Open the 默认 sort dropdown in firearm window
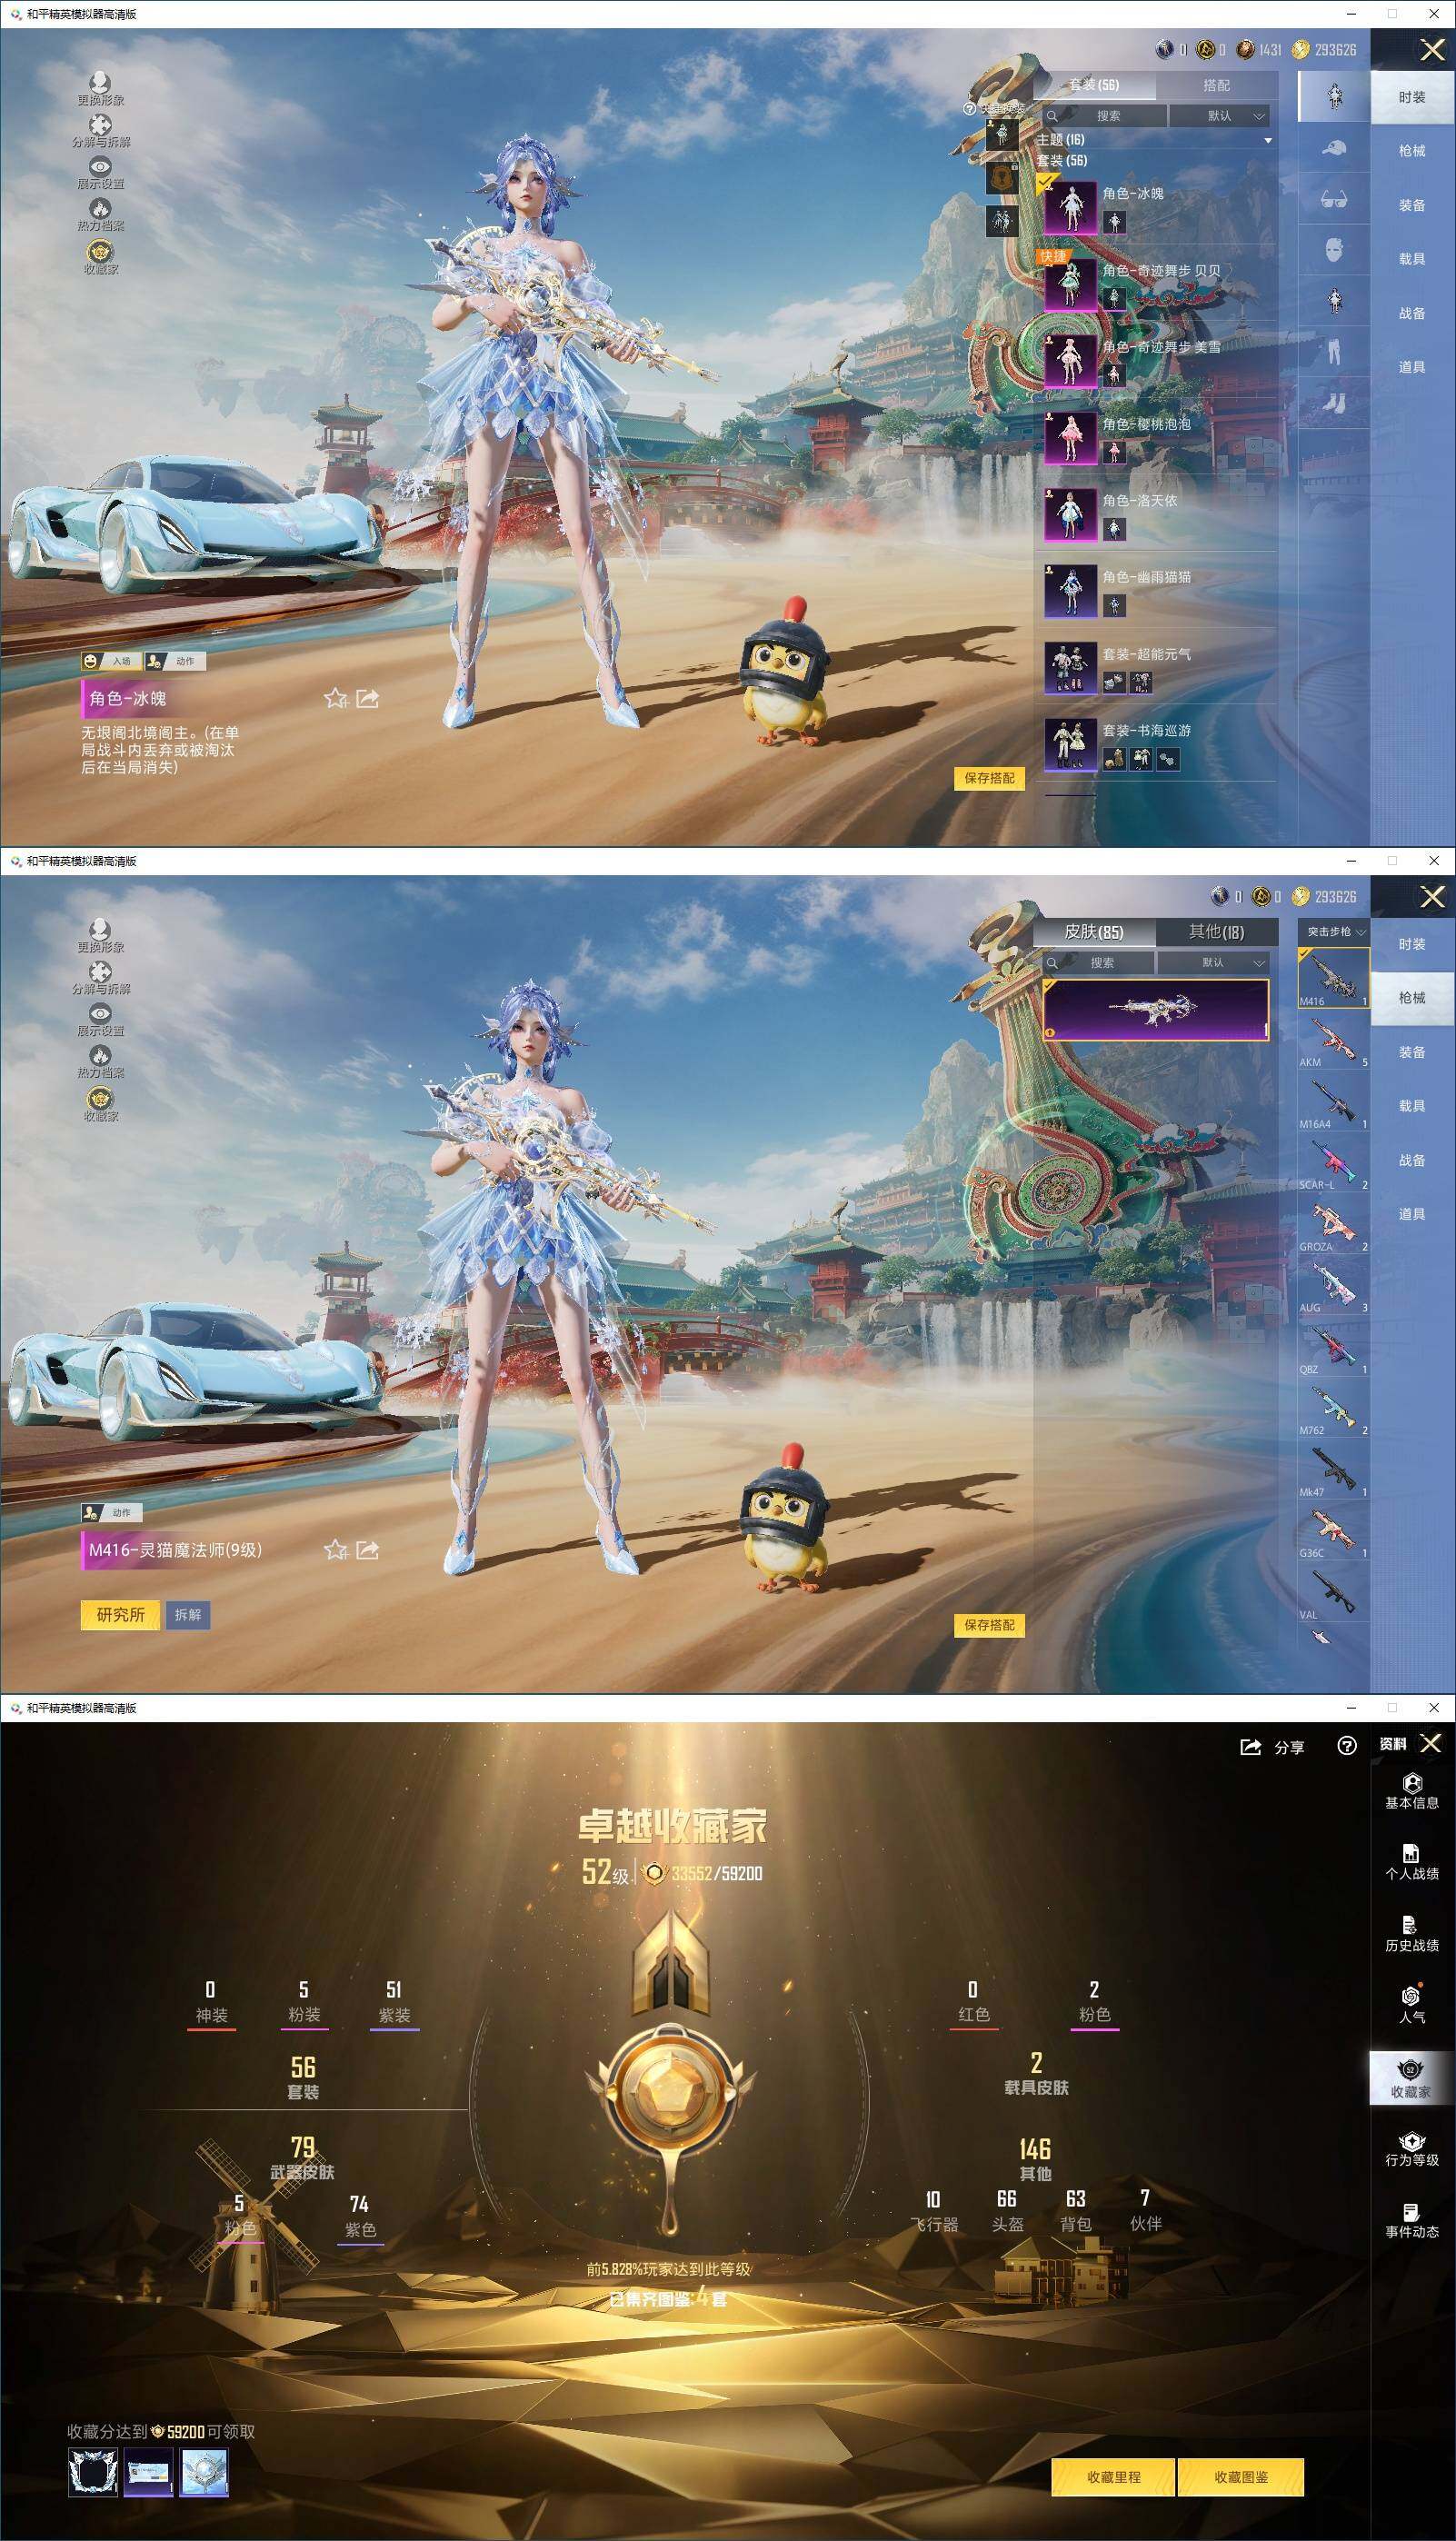Screen dimensions: 1456x2541 pyautogui.click(x=1216, y=962)
